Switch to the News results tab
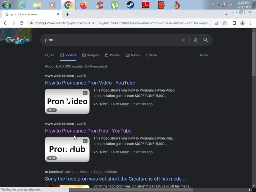Screen dimensions: 256x192 133,55
